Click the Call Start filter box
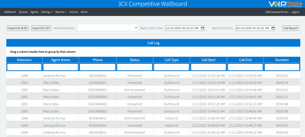The image size is (305, 137). coord(208,67)
